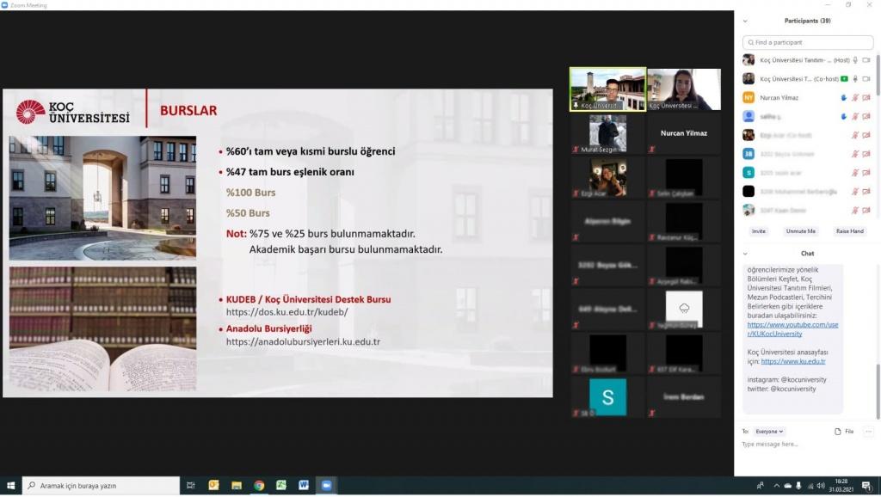Click the search magnifier in Find a participant

pos(751,43)
